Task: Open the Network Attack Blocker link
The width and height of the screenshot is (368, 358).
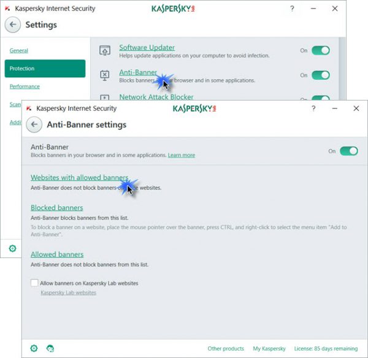Action: click(156, 97)
